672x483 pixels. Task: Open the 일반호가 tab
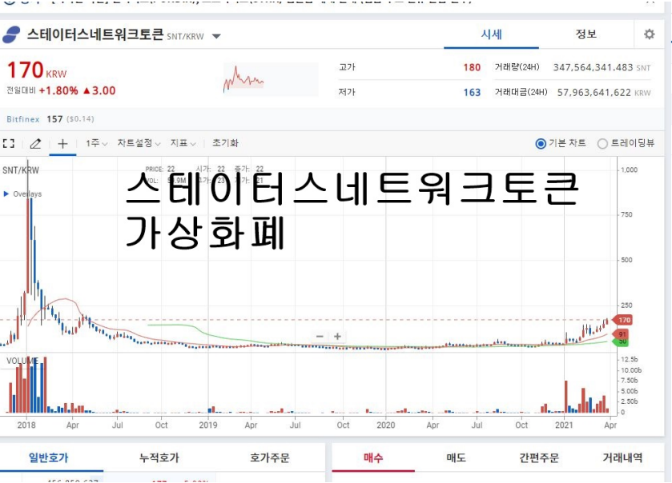[48, 457]
